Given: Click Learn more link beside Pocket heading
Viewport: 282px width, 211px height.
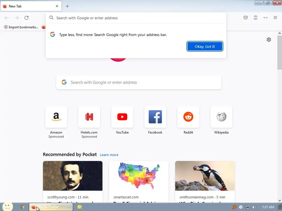Looking at the screenshot, I should click(x=109, y=155).
